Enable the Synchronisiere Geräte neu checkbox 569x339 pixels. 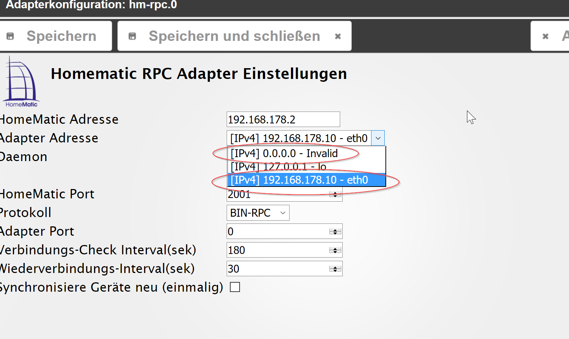[x=235, y=287]
